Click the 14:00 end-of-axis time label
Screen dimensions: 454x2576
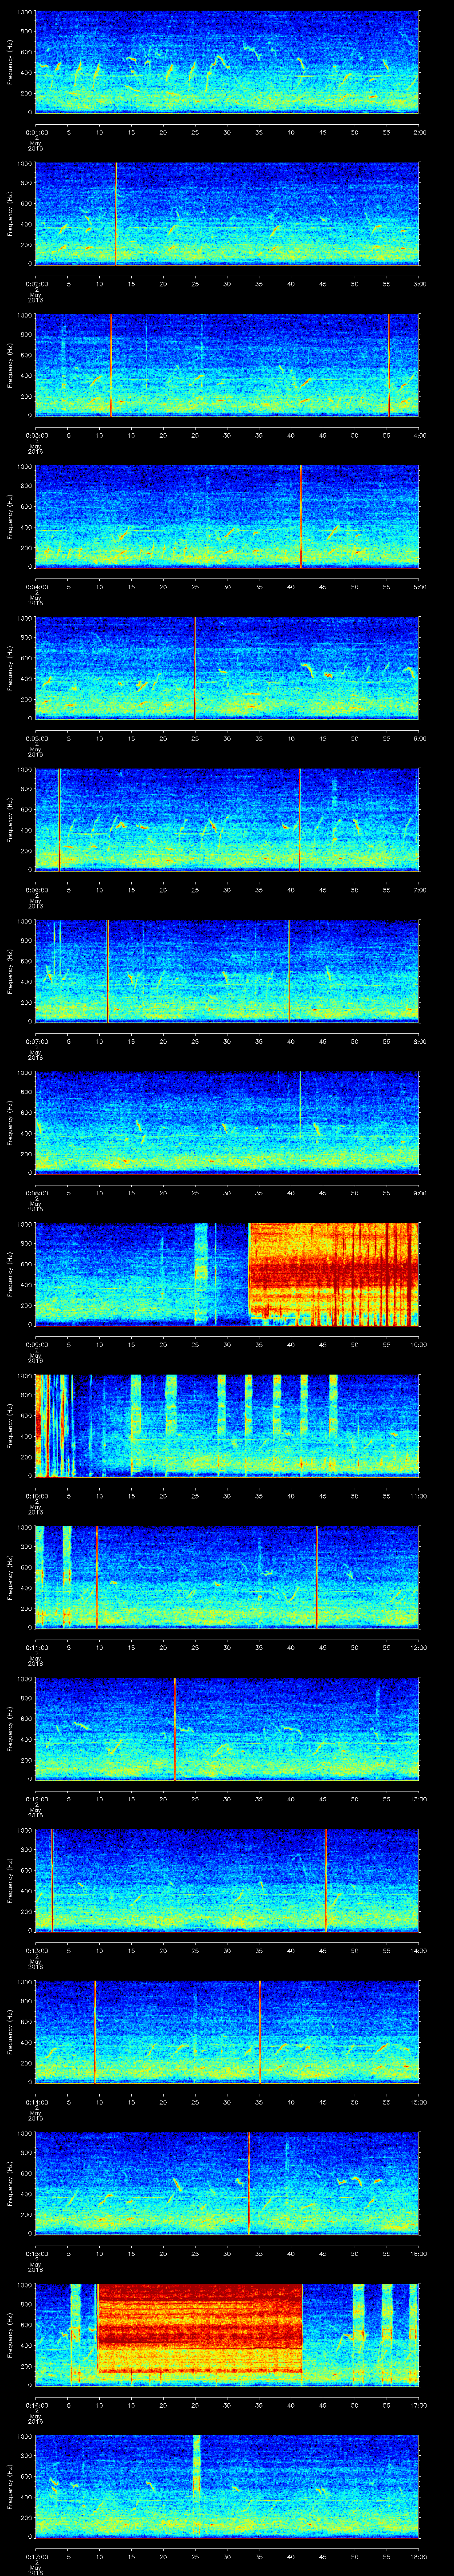pos(419,1950)
